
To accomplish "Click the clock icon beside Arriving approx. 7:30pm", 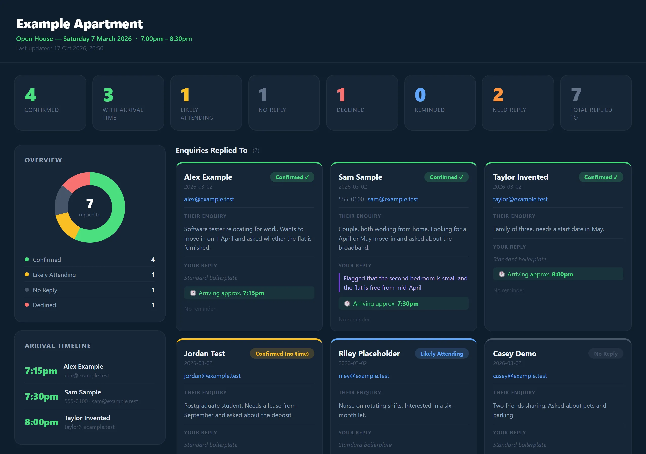I will [x=347, y=304].
